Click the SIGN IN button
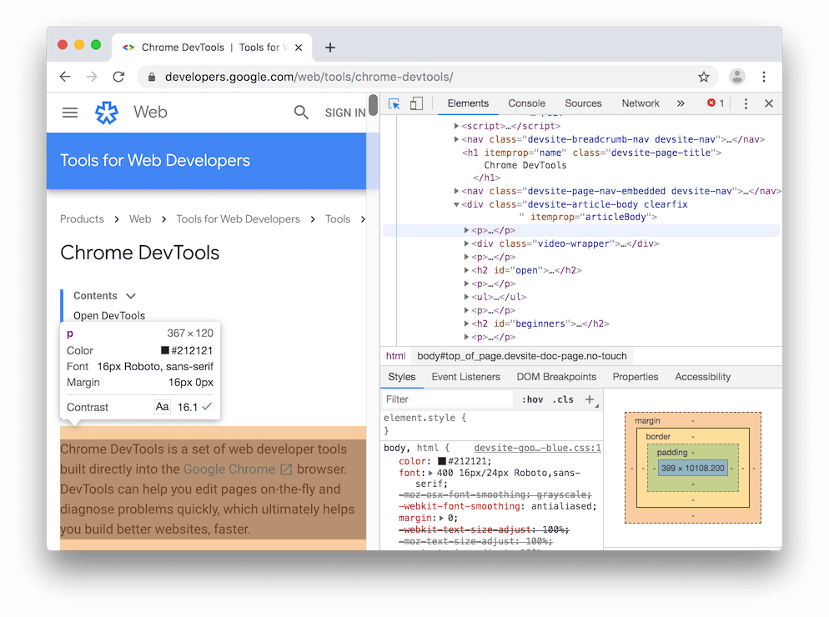The width and height of the screenshot is (829, 617). coord(344,113)
